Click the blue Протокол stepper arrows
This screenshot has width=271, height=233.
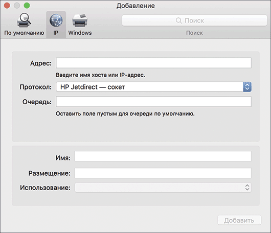(x=247, y=87)
